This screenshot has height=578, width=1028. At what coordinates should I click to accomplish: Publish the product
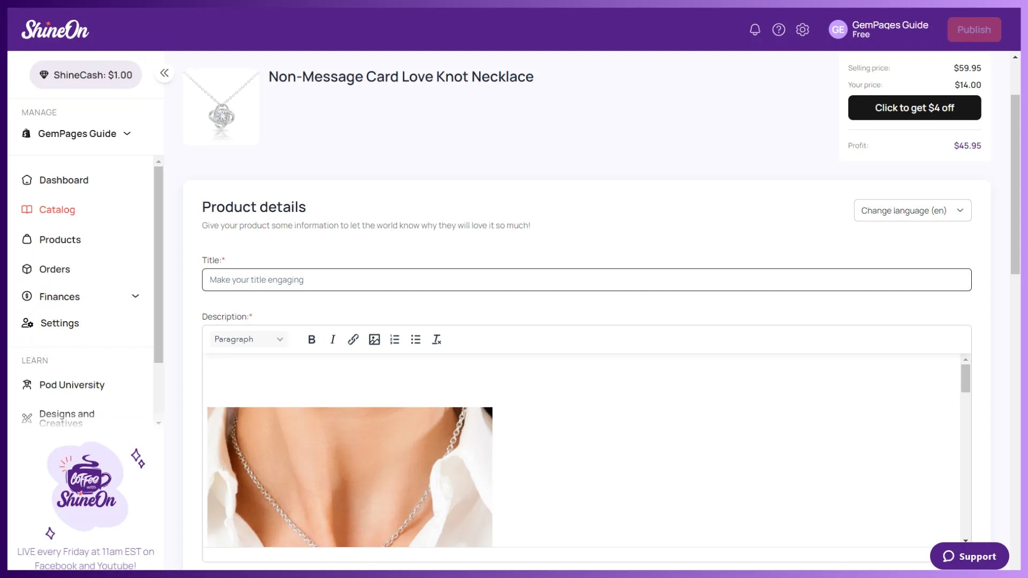tap(973, 29)
